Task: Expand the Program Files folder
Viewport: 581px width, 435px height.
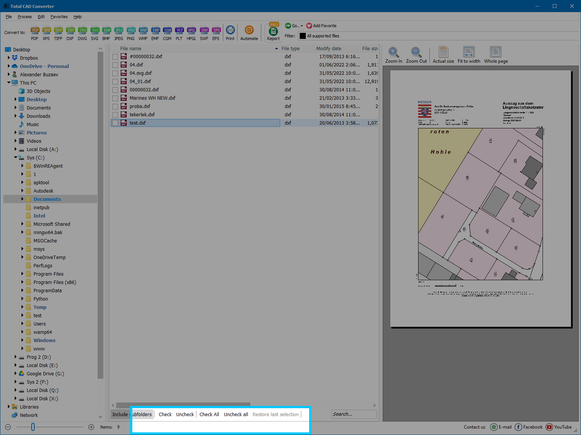Action: (x=22, y=274)
